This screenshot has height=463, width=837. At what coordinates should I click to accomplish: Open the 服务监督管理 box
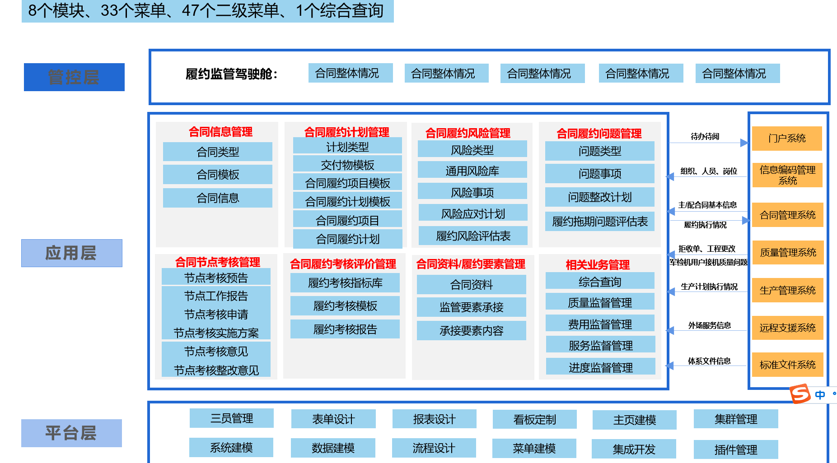(601, 345)
